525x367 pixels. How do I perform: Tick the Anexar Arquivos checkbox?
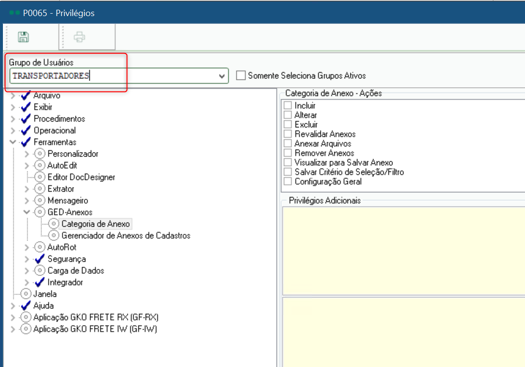click(288, 144)
